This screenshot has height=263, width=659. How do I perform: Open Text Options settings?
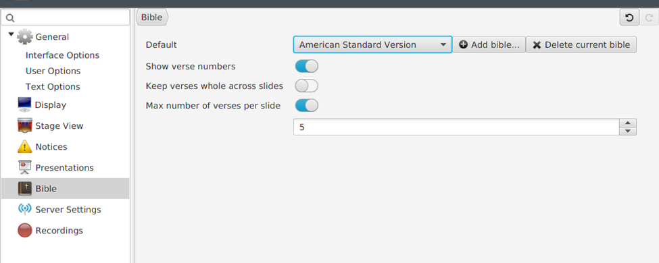point(53,86)
